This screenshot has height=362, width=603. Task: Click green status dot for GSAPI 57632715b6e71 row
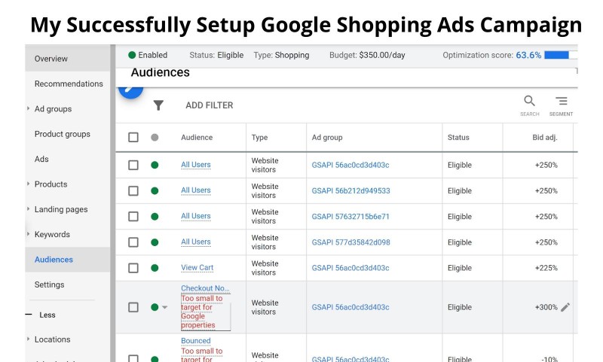(x=155, y=217)
